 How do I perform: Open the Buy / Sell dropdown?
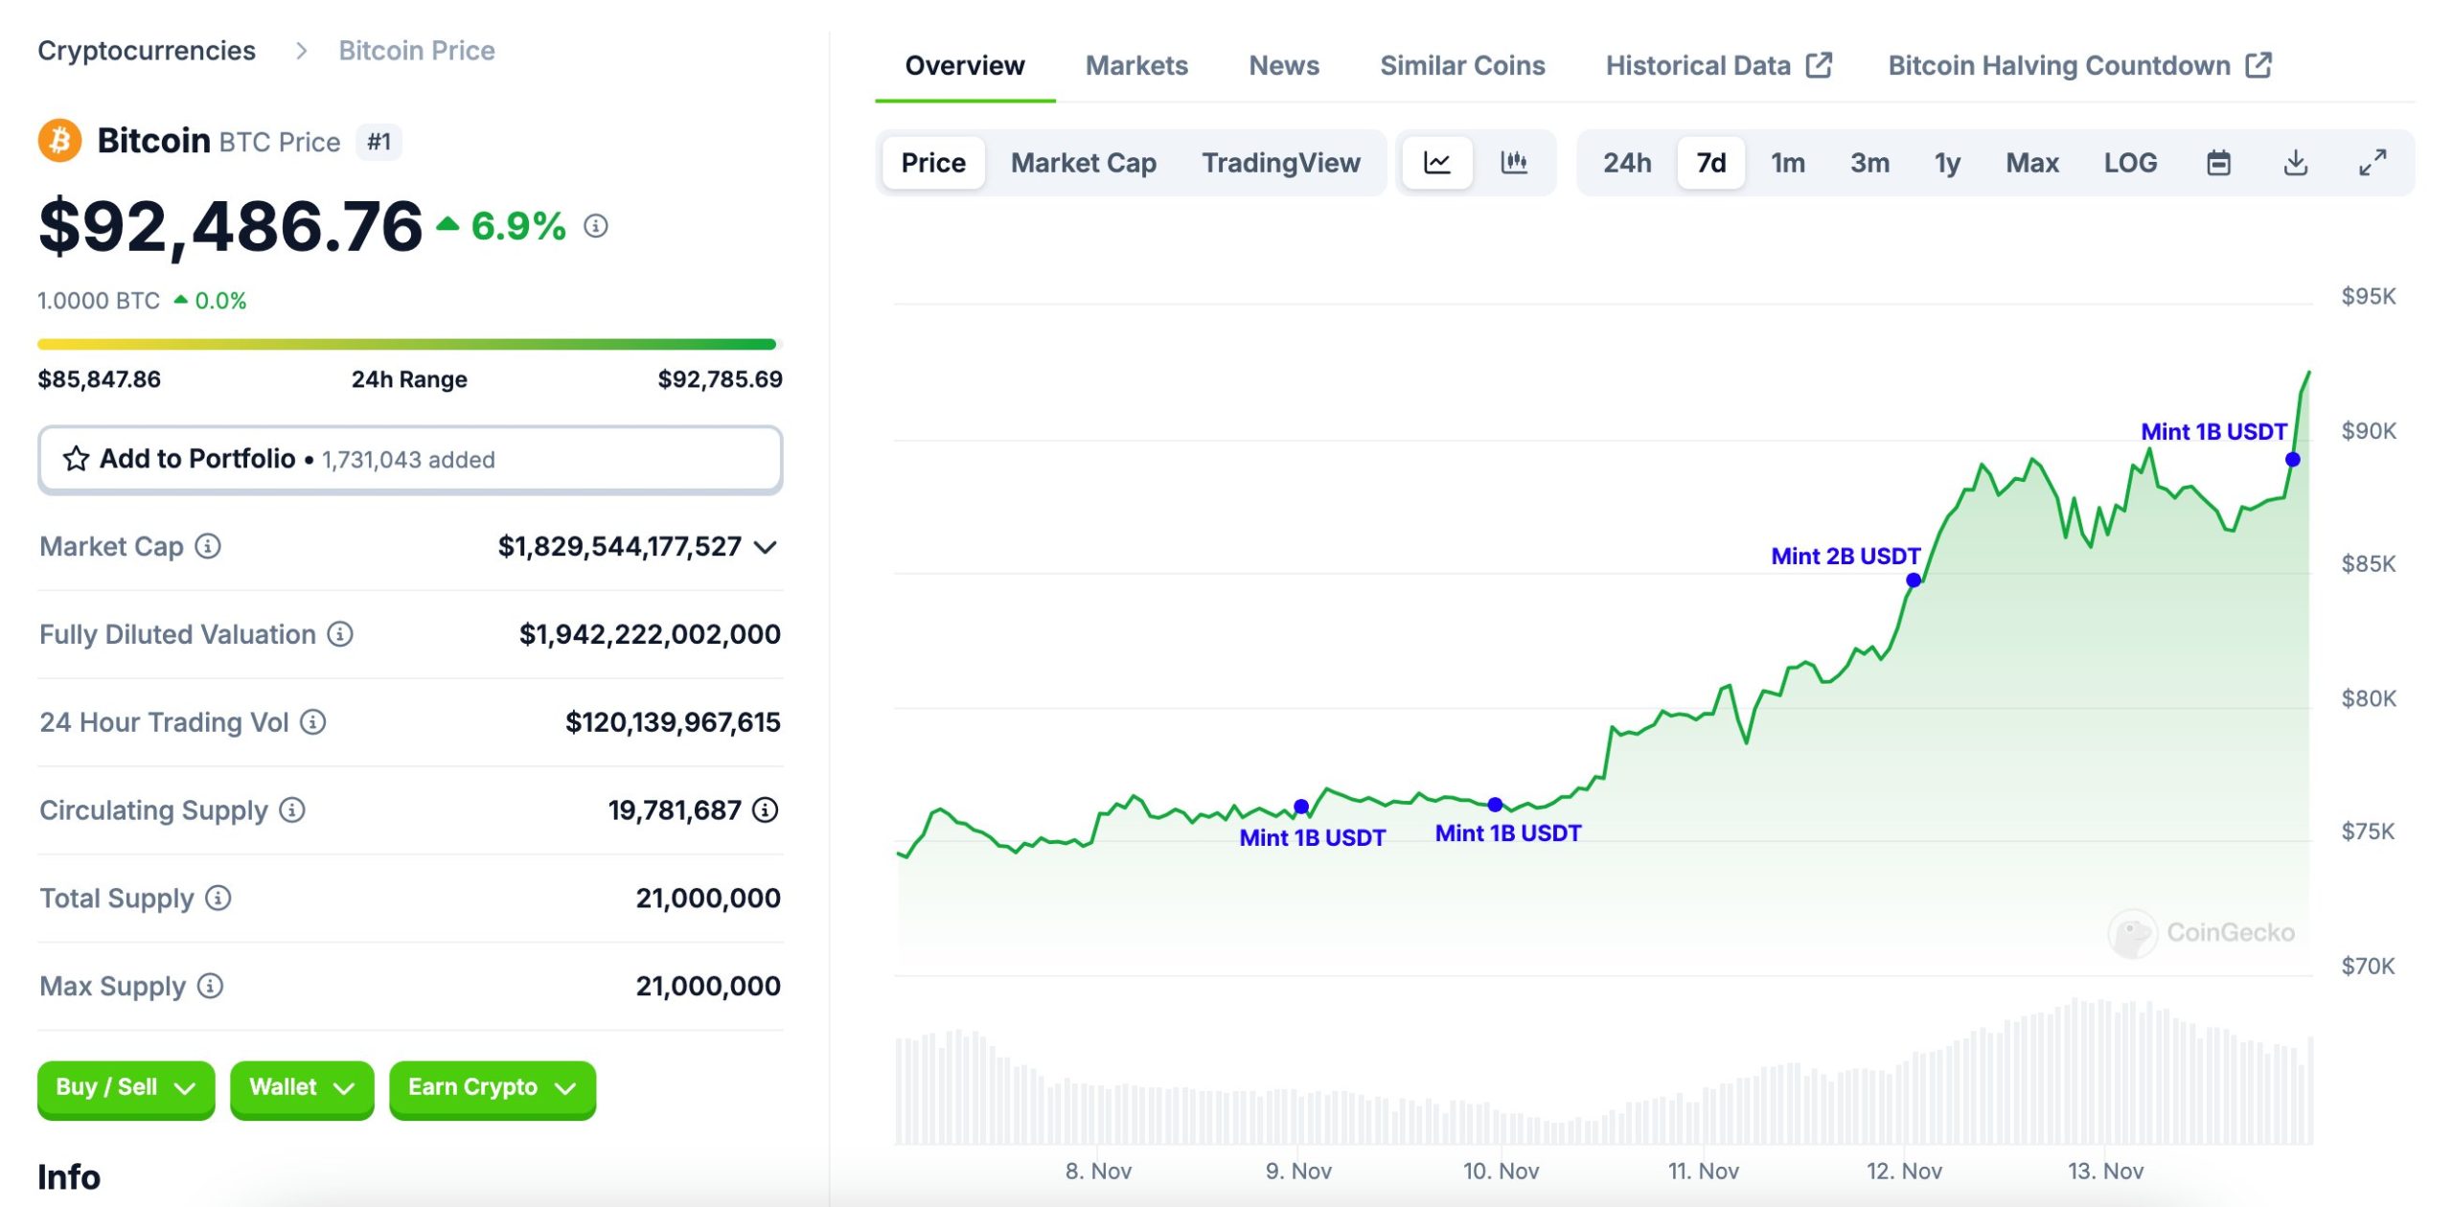(x=126, y=1088)
